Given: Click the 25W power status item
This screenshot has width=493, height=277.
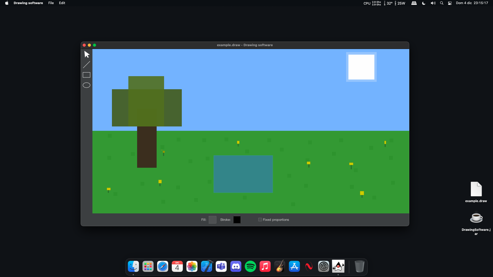Looking at the screenshot, I should coord(400,3).
